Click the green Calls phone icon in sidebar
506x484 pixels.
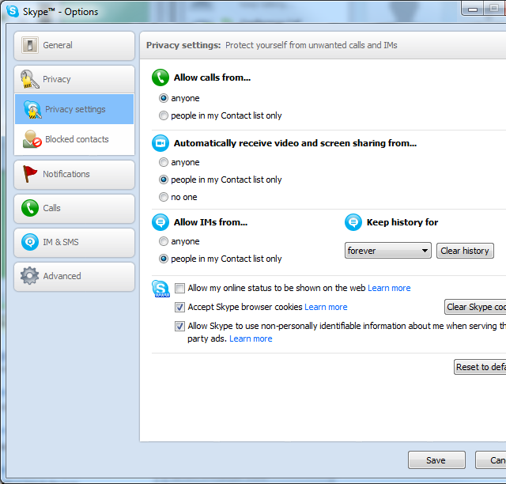[30, 208]
